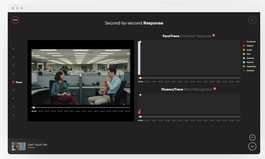Click the 00:00 label under video
The image size is (265, 159).
[x=34, y=111]
